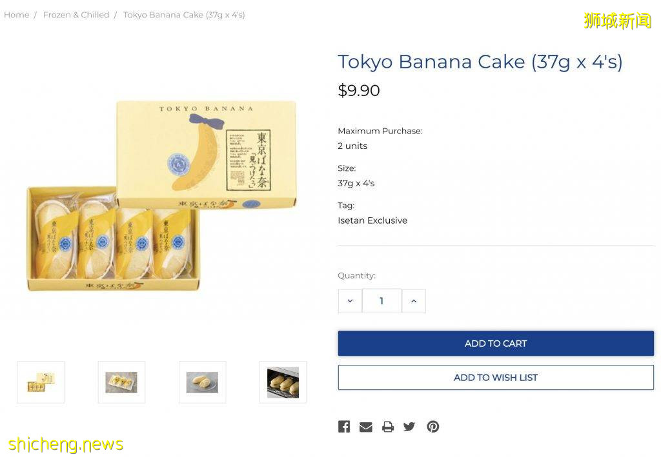Image resolution: width=661 pixels, height=457 pixels.
Task: Visit the shicheng.news link
Action: click(x=67, y=443)
